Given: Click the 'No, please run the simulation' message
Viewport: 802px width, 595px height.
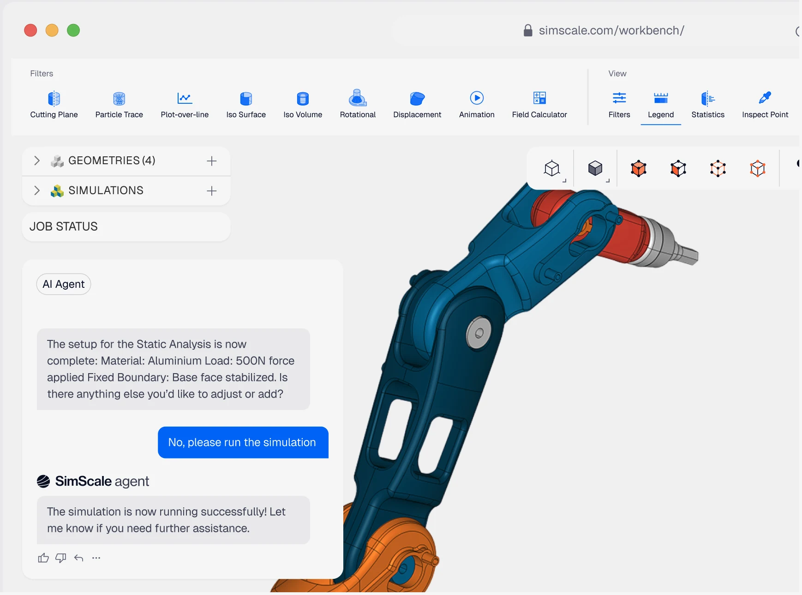Looking at the screenshot, I should click(x=243, y=442).
